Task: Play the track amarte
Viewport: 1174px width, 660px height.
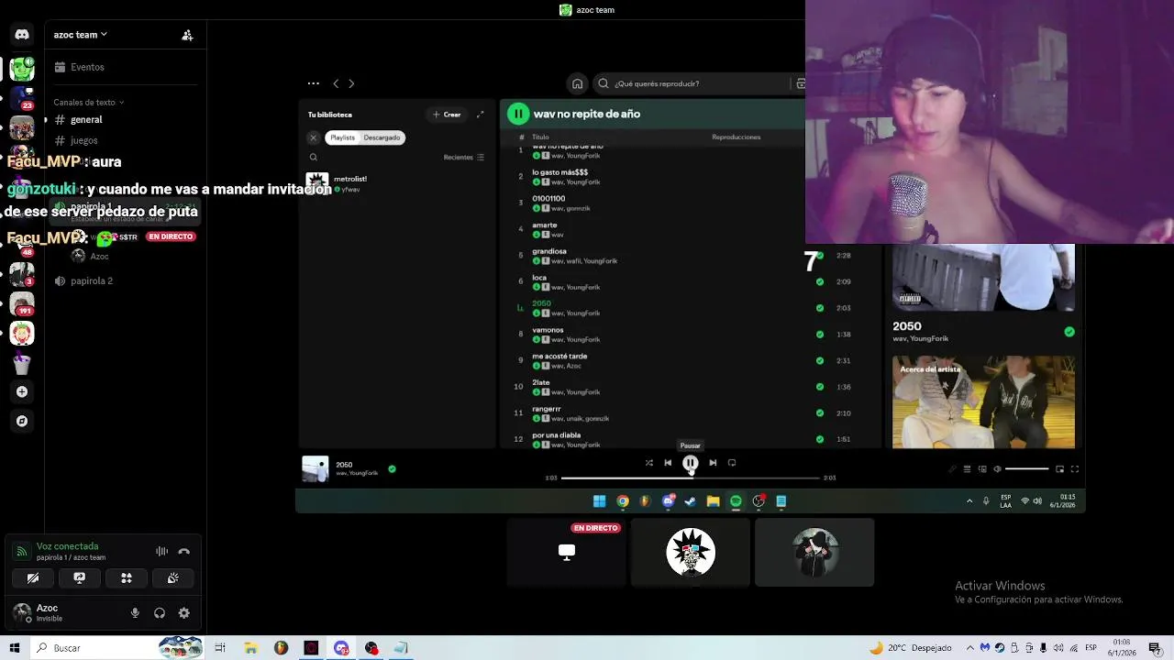Action: pos(545,225)
